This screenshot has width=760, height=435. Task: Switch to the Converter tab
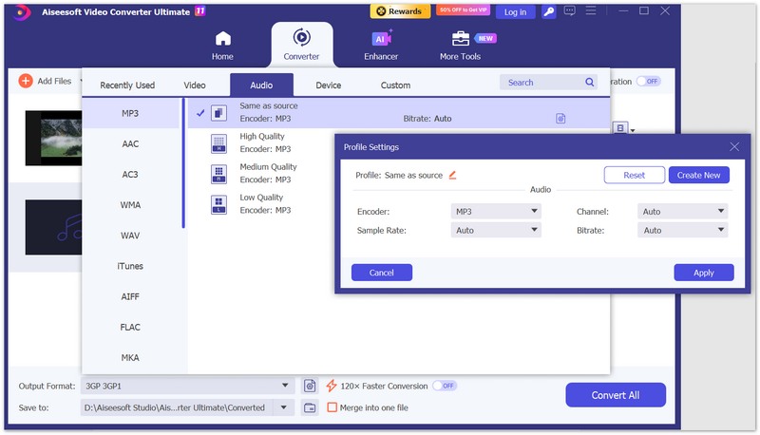[301, 46]
